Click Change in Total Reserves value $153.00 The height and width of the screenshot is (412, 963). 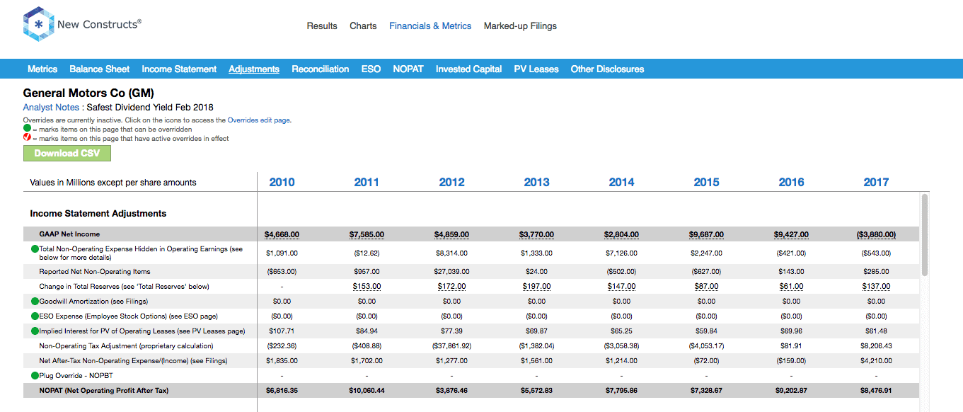click(x=367, y=287)
